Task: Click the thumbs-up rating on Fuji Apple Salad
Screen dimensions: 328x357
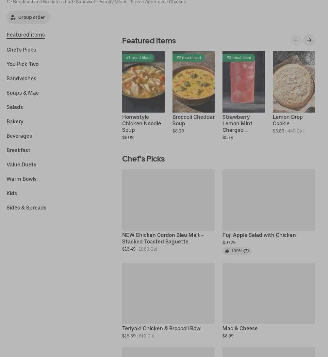Action: [237, 251]
